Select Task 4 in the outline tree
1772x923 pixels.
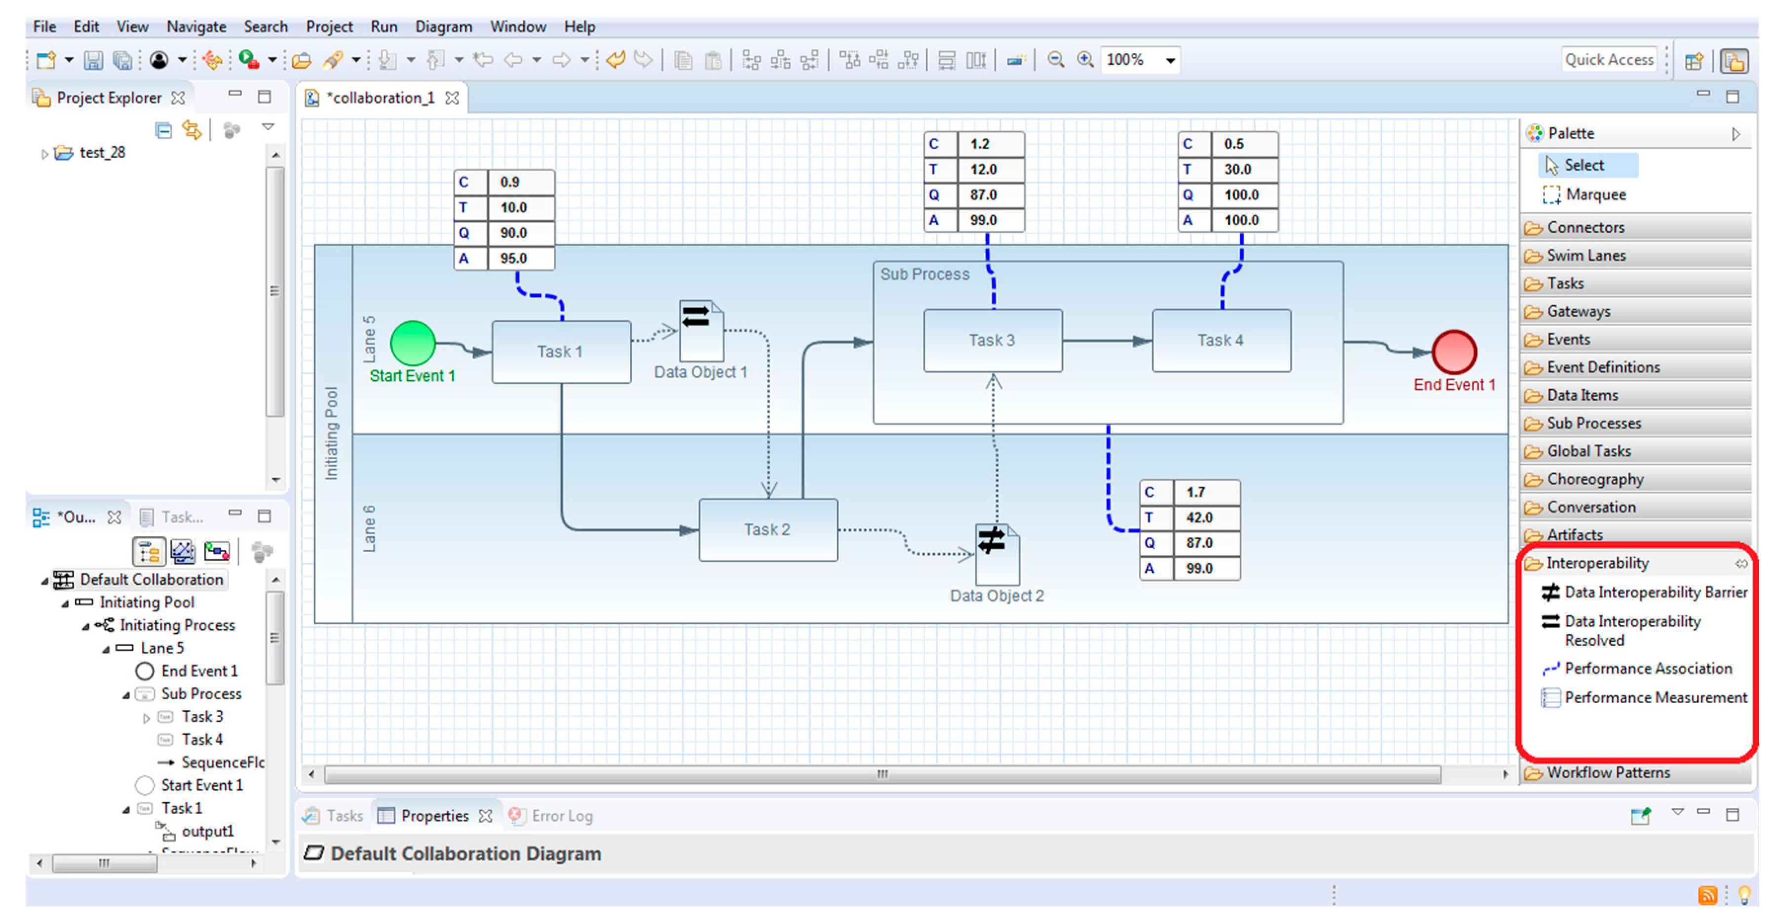[201, 740]
